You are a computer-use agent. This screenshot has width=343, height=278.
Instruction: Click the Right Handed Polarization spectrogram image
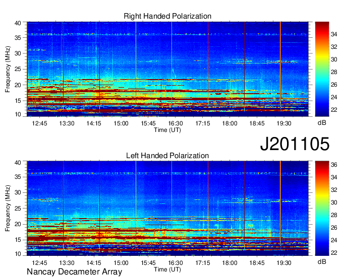pos(167,69)
